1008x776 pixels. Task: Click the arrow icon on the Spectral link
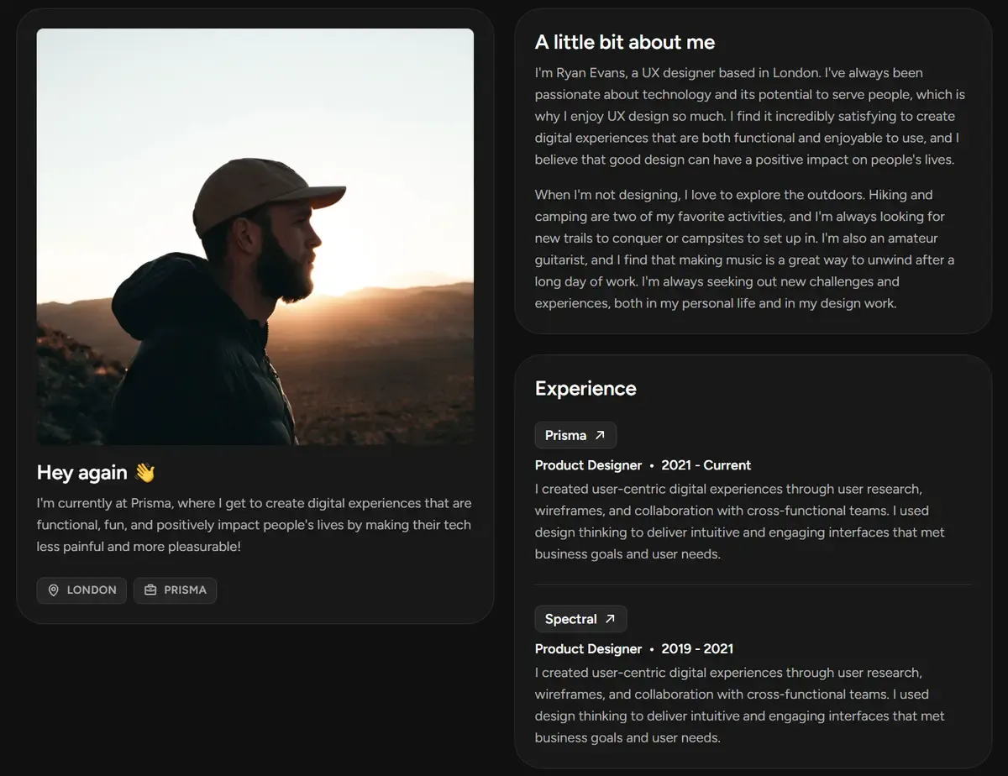coord(611,619)
